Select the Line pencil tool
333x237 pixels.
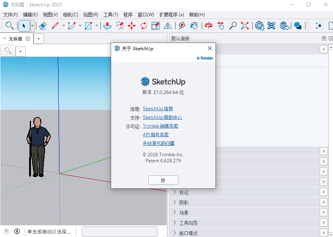pos(55,26)
